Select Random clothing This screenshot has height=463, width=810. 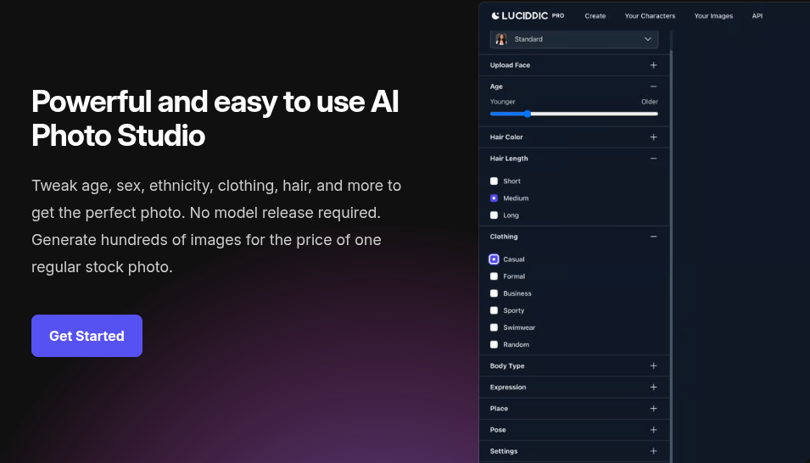click(494, 344)
